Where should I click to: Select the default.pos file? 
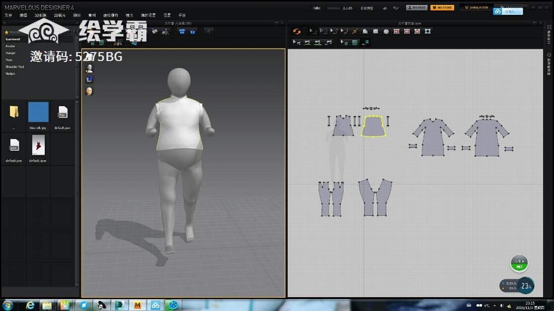point(14,145)
